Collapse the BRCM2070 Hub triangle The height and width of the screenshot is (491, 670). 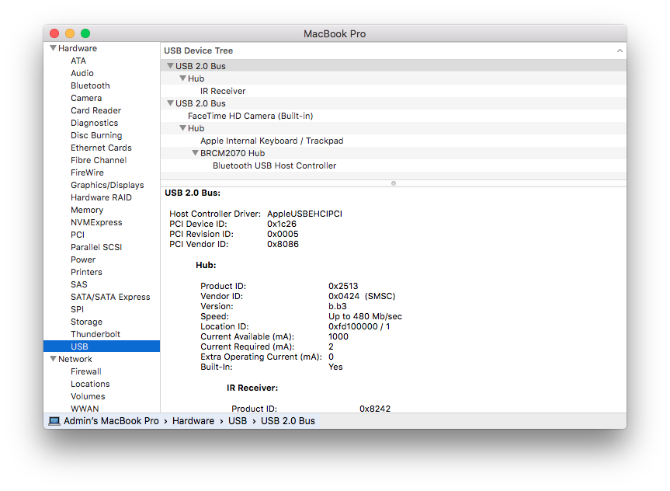pyautogui.click(x=195, y=153)
